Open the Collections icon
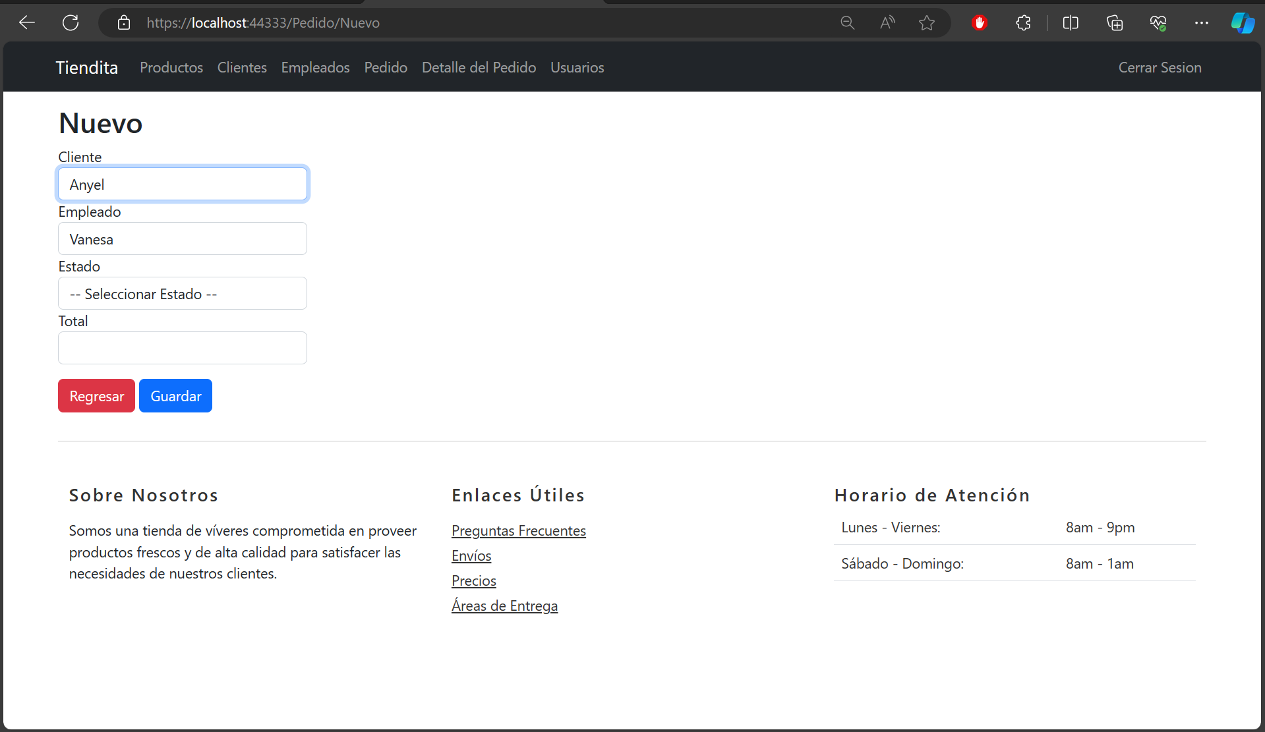The image size is (1265, 732). [x=1115, y=23]
